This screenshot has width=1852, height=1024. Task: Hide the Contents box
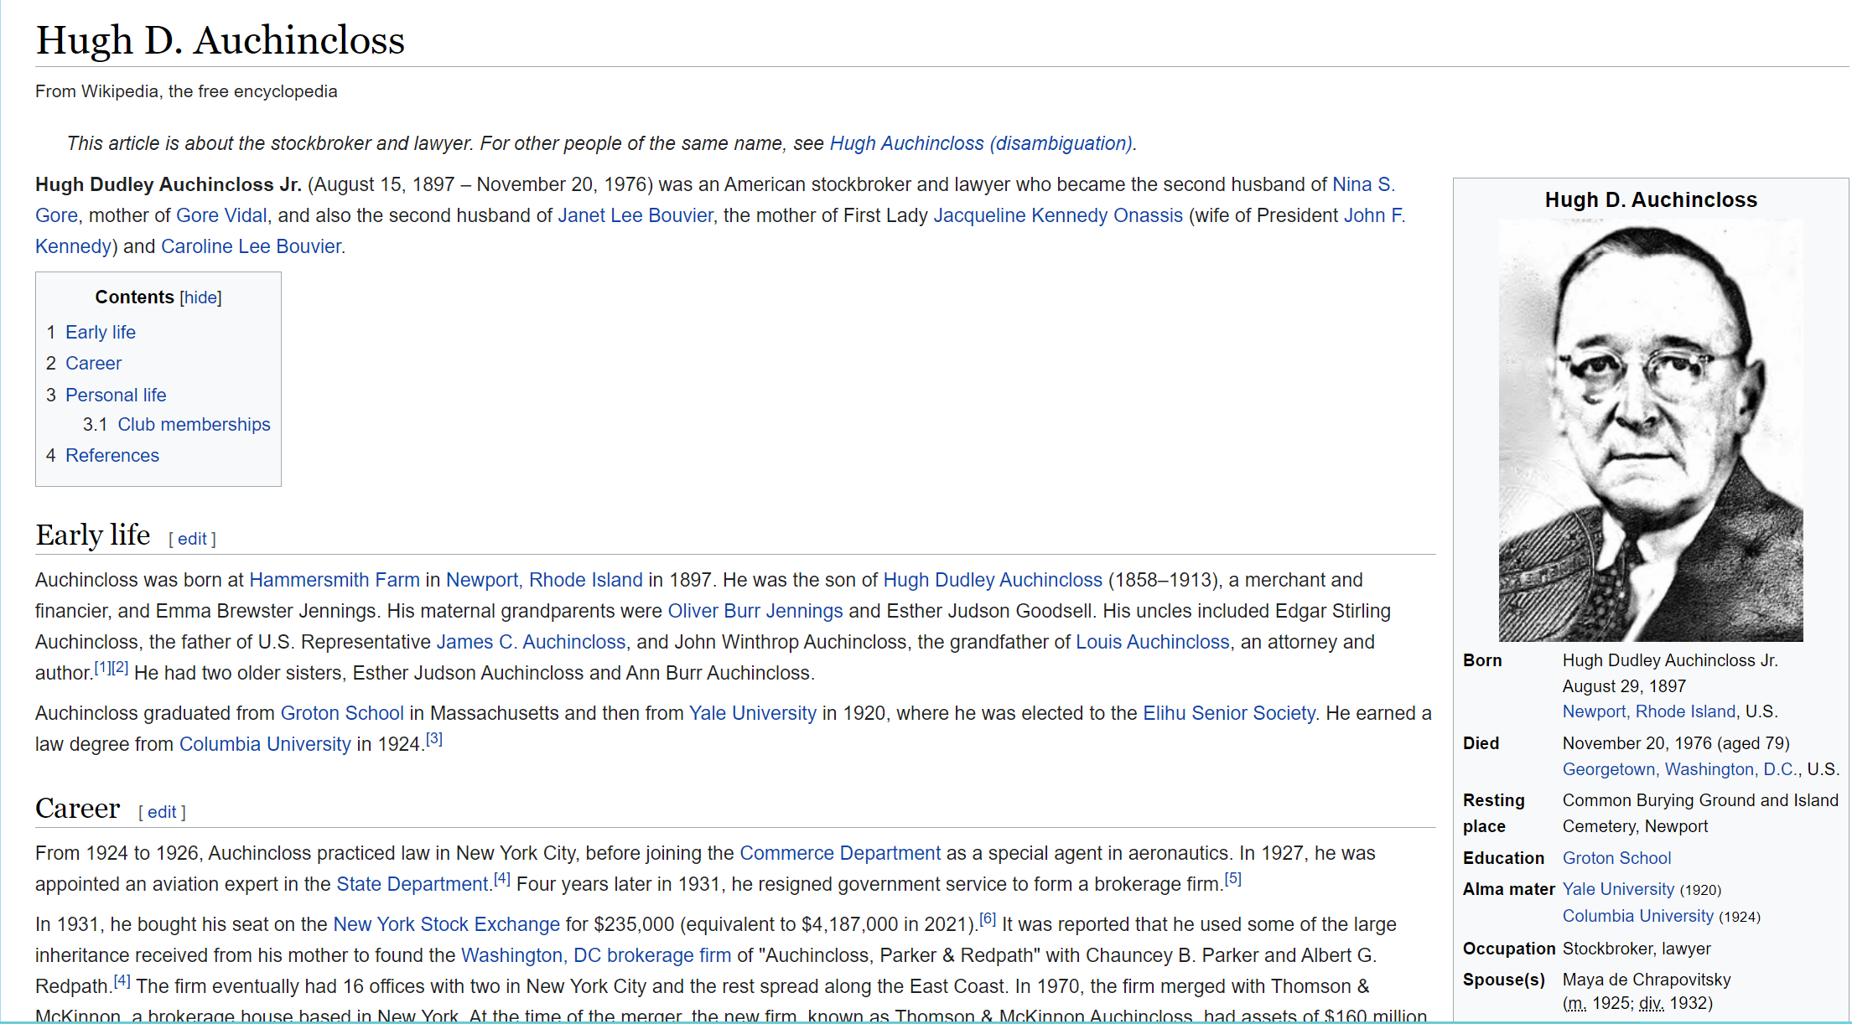click(x=200, y=297)
